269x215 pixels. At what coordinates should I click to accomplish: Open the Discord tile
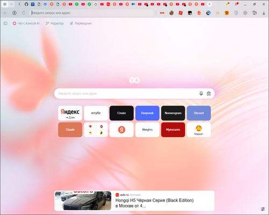click(199, 113)
